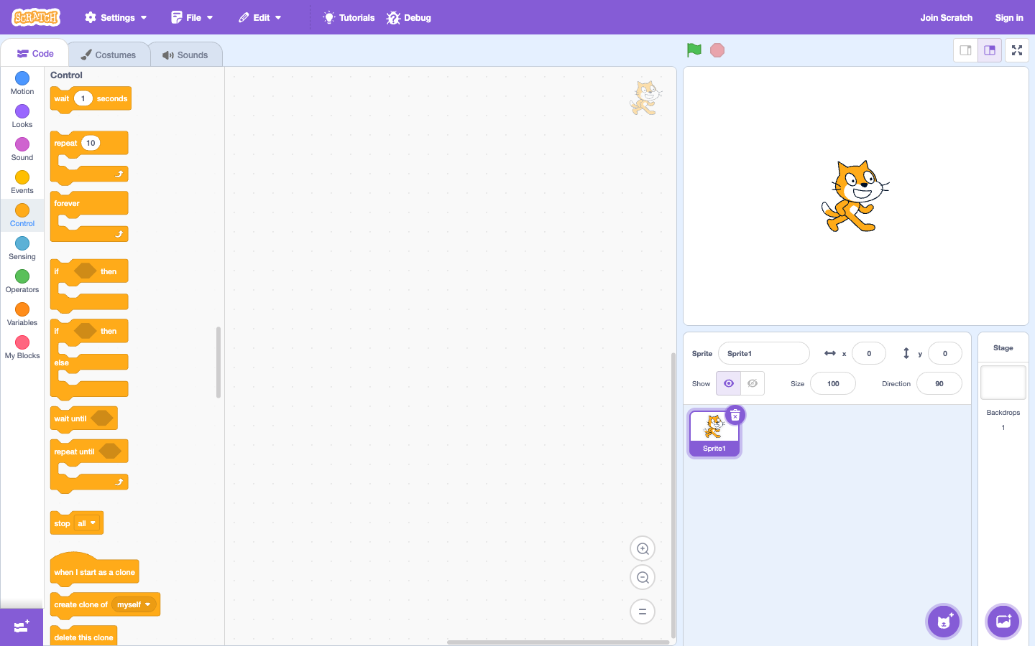This screenshot has width=1035, height=646.
Task: Select the Motion block category
Action: (22, 83)
